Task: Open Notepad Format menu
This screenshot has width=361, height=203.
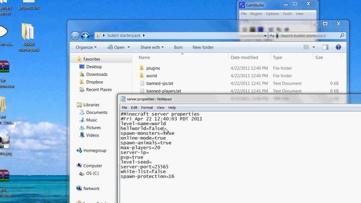Action: 147,108
